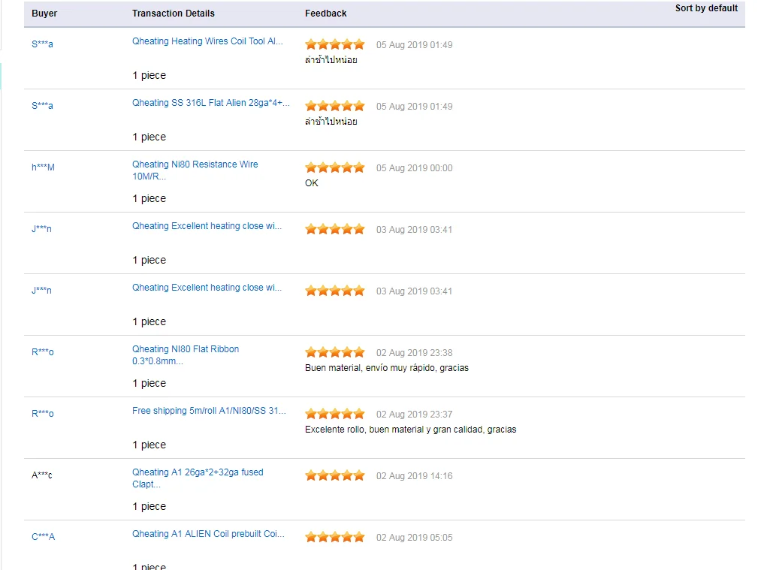Click the 'Transaction Details' column header
The image size is (758, 570).
coord(173,14)
